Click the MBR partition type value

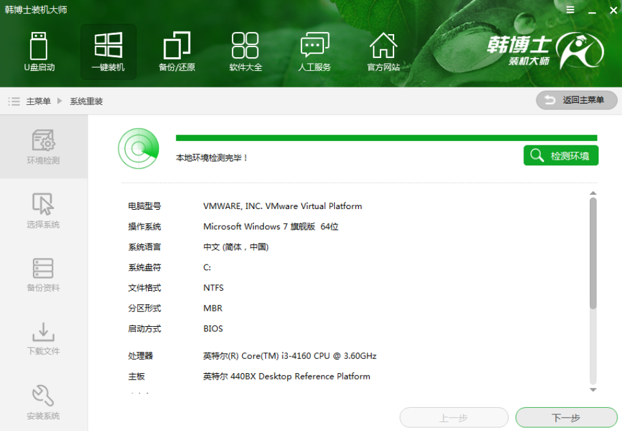212,308
